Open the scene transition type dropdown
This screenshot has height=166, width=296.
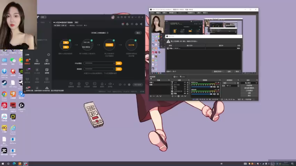pos(229,83)
